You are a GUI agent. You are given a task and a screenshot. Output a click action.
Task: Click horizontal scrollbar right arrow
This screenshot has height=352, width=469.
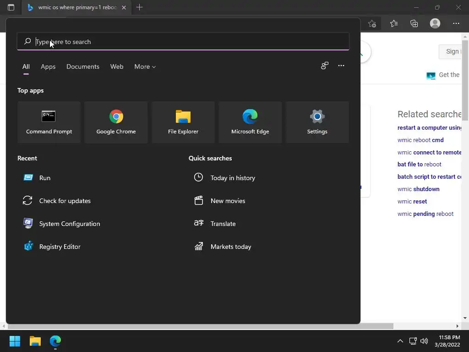click(458, 326)
